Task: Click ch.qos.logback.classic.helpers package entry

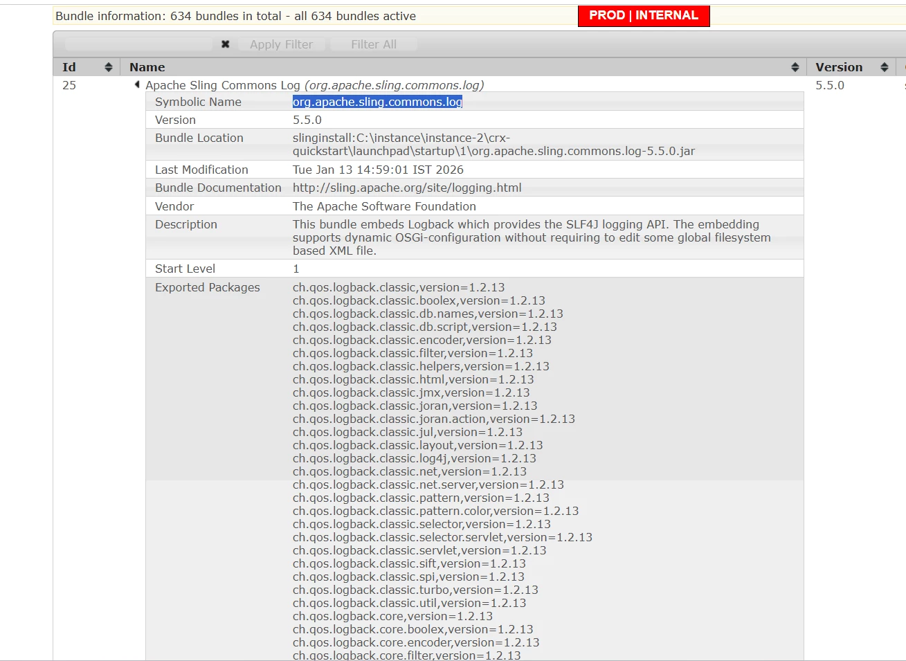Action: click(x=421, y=366)
